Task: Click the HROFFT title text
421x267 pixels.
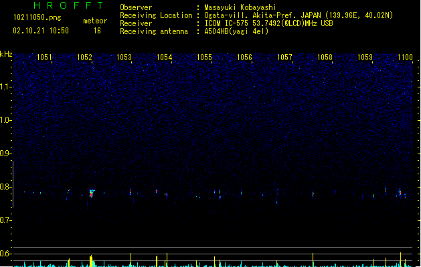Action: [x=68, y=5]
